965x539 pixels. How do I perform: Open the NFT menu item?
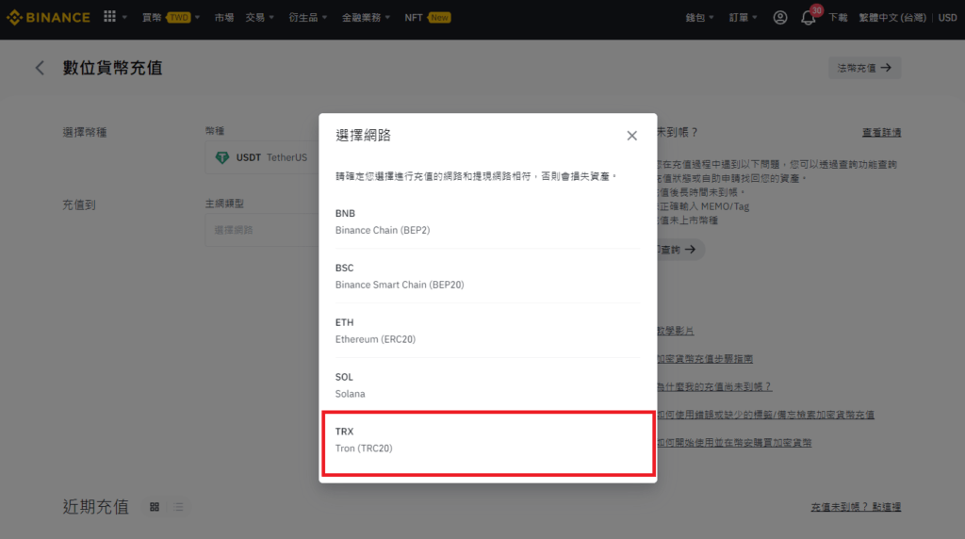coord(414,17)
